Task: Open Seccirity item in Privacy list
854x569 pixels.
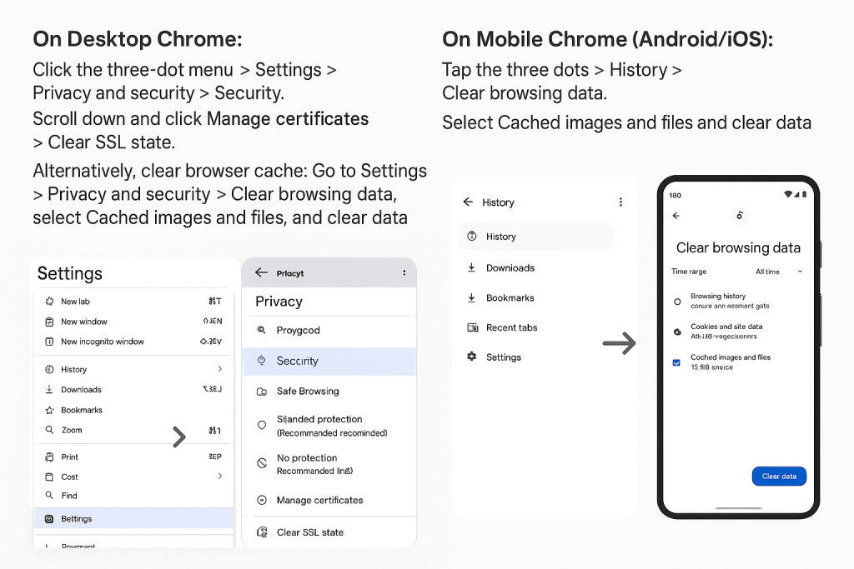Action: tap(329, 362)
